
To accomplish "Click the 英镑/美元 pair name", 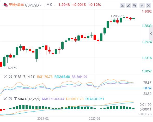I will click(x=16, y=5).
